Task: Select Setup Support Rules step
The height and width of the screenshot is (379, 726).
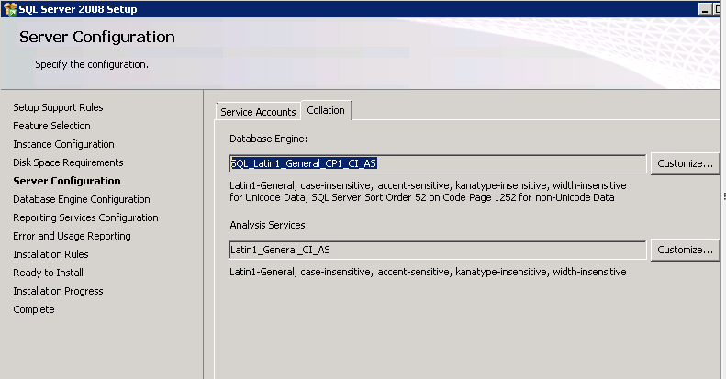Action: point(58,107)
